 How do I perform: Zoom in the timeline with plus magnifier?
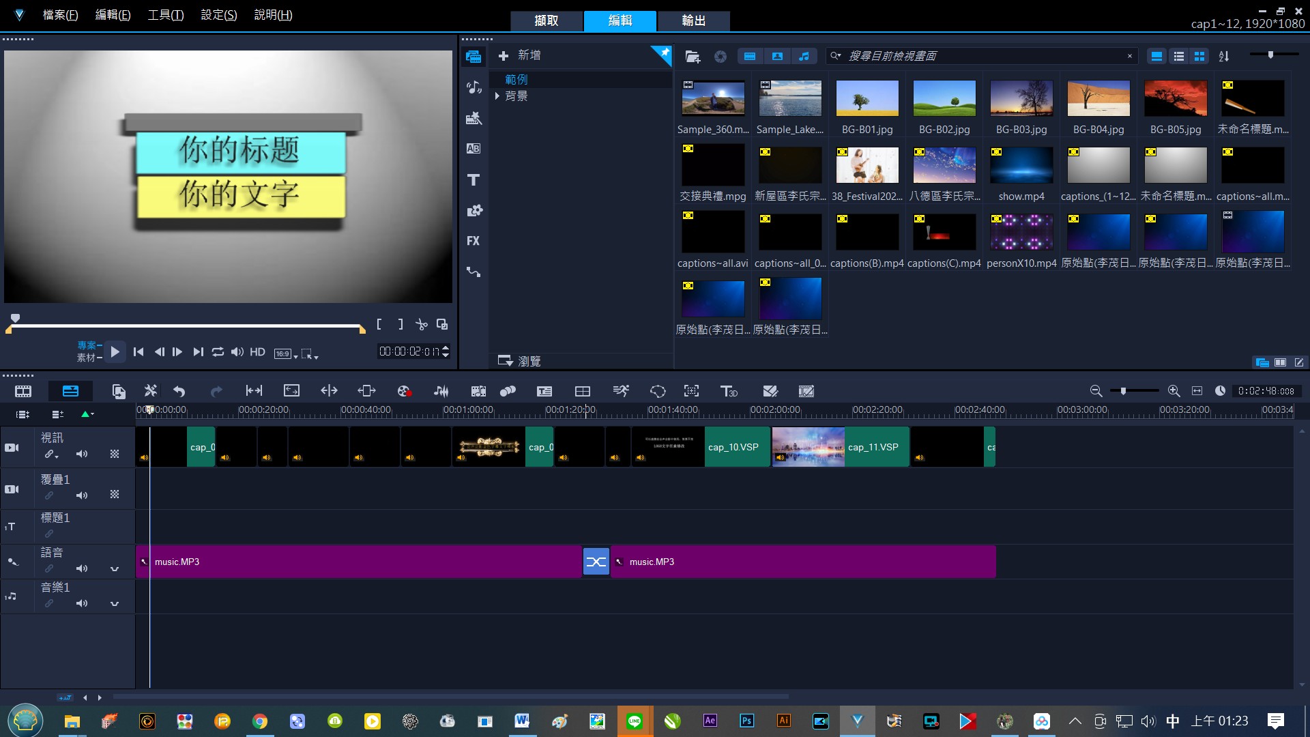click(1174, 391)
